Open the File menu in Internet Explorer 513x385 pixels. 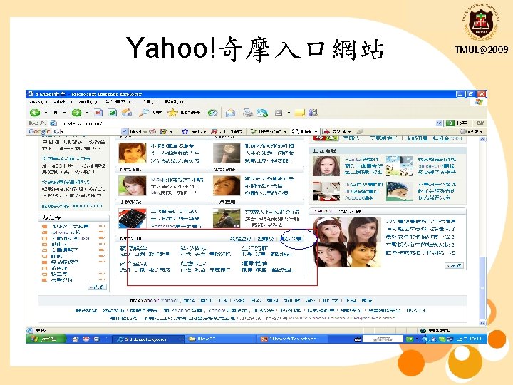[x=38, y=102]
